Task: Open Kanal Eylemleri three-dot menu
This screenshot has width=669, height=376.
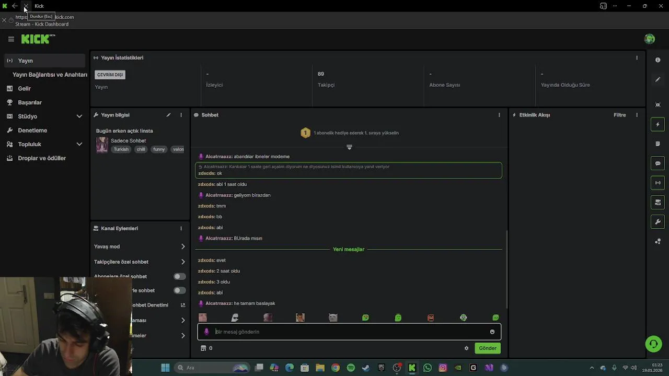Action: click(x=181, y=228)
